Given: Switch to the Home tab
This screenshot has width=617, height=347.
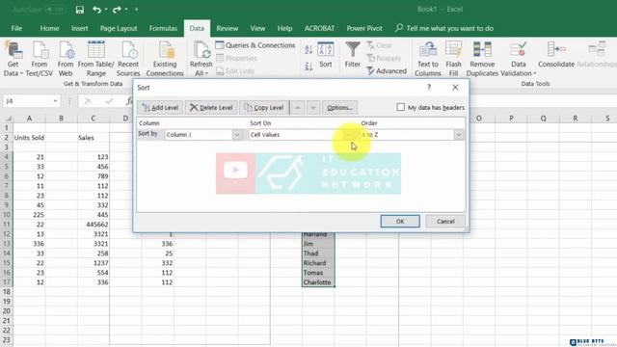Looking at the screenshot, I should (49, 28).
